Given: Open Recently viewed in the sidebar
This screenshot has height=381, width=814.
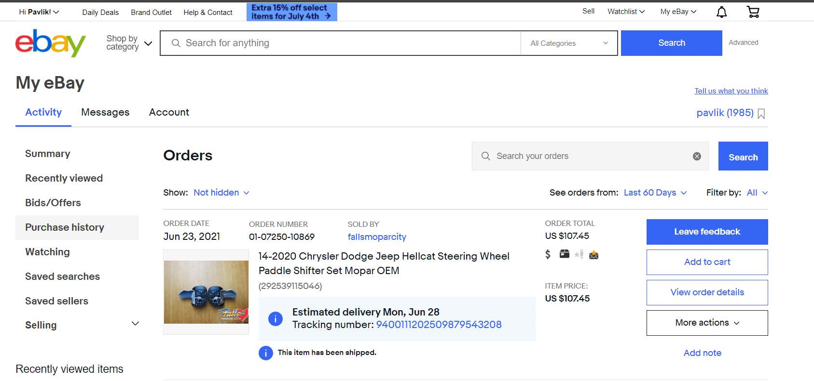Looking at the screenshot, I should pos(64,178).
